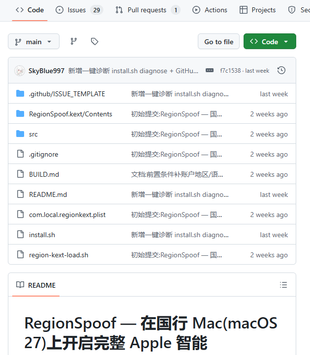Select the README tab
Screen dimensions: 310x355
click(x=36, y=285)
